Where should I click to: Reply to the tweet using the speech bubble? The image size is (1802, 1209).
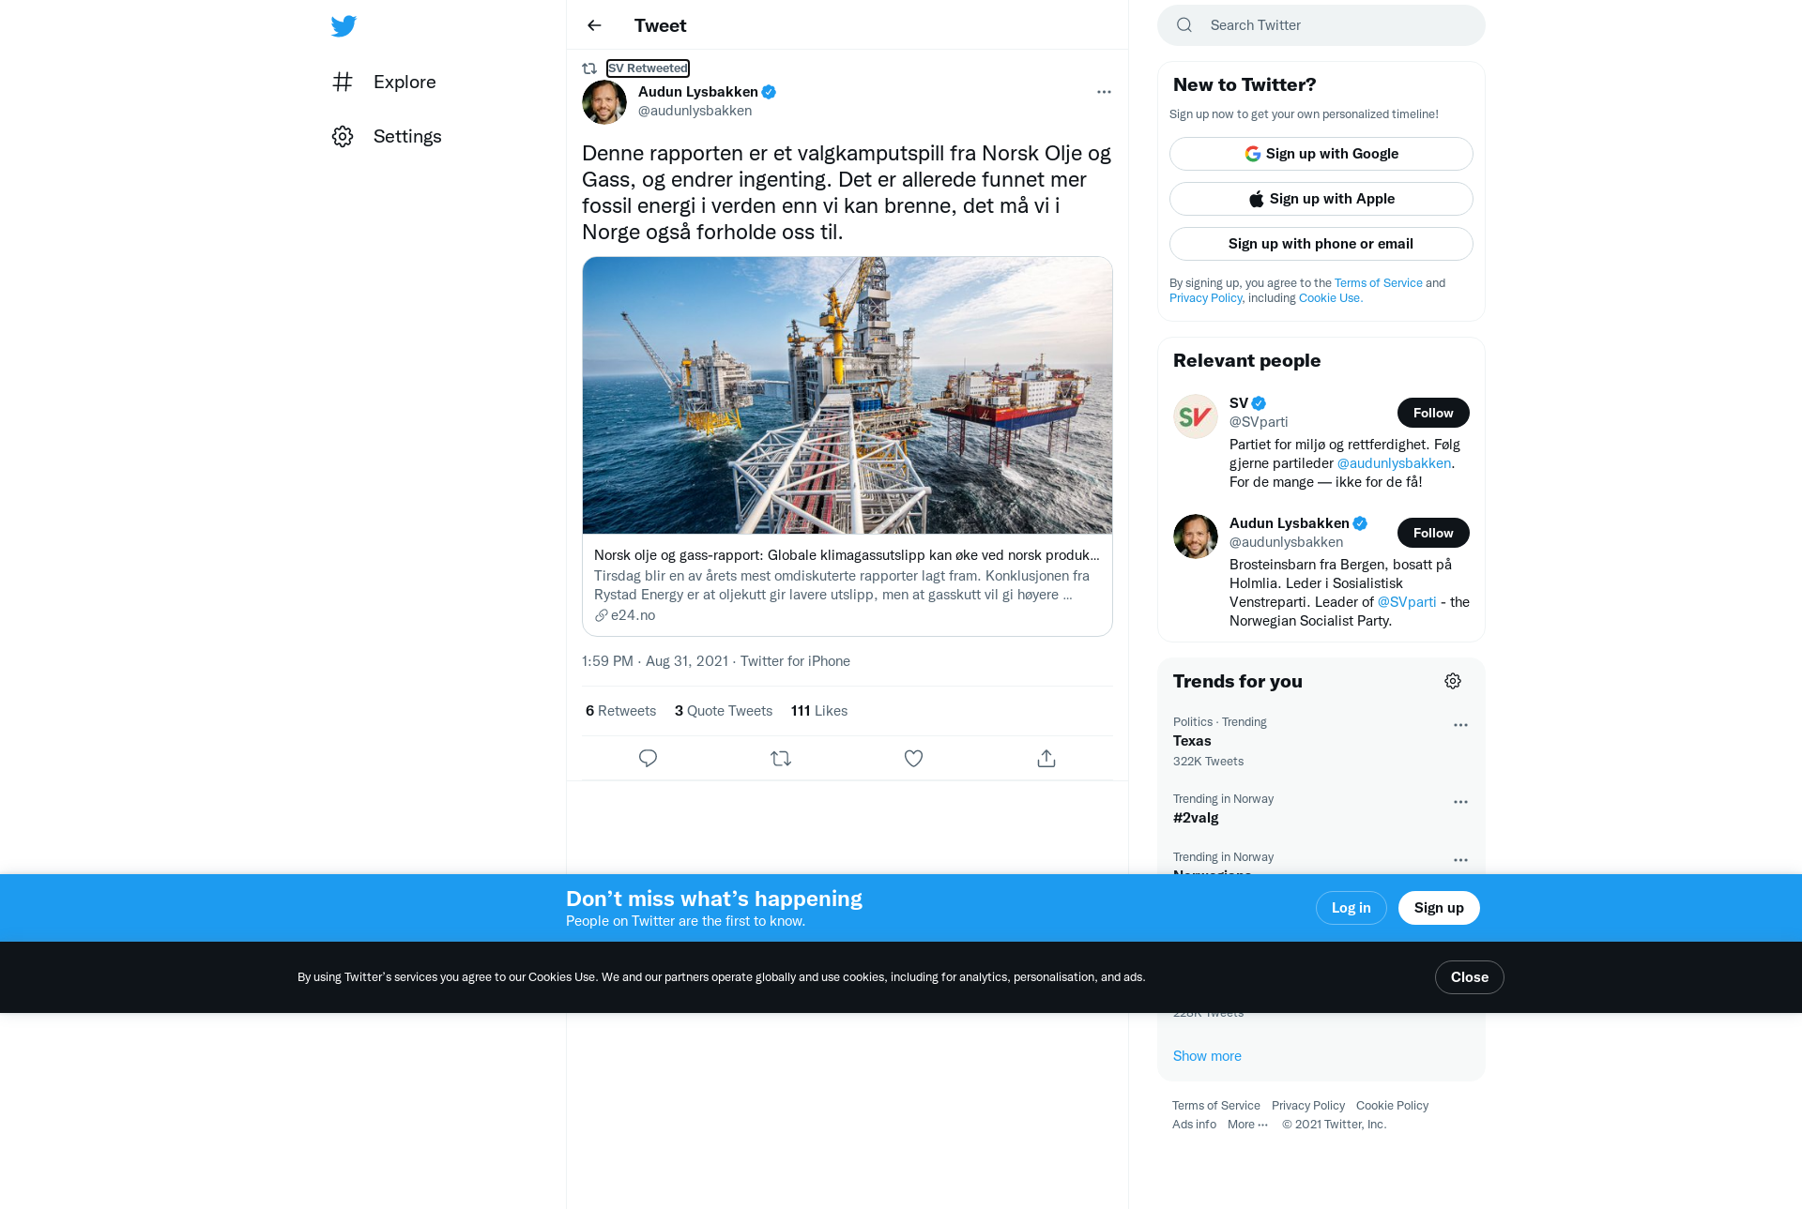648,758
